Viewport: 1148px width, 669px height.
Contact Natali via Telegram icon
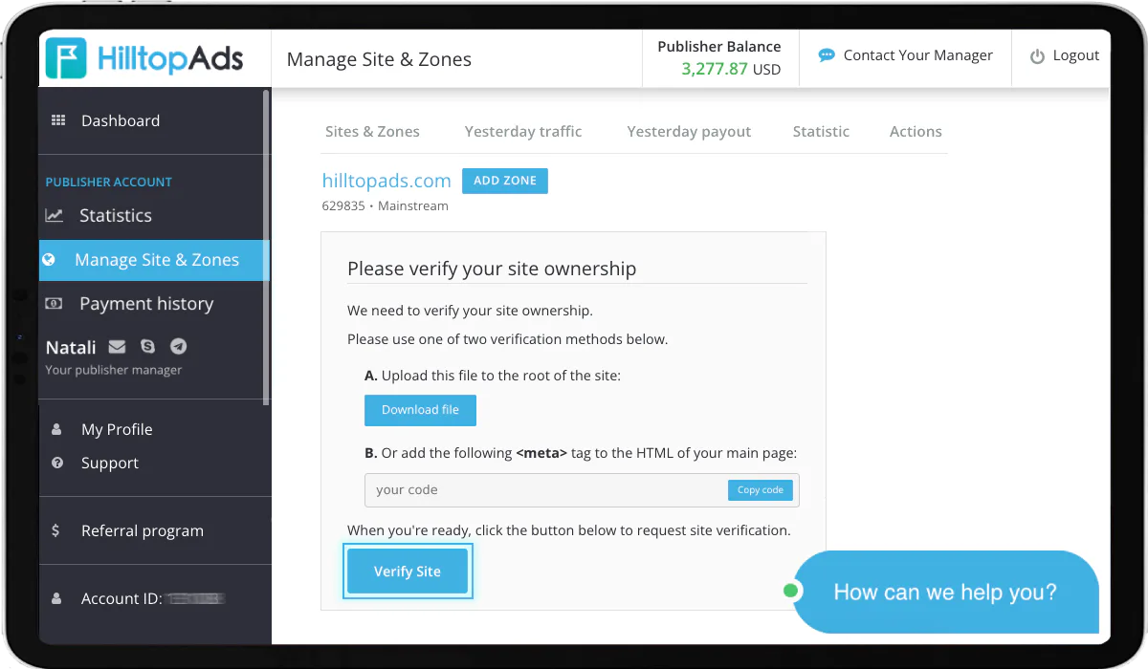pos(178,347)
